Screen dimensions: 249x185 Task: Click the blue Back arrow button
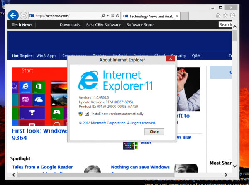click(x=13, y=15)
